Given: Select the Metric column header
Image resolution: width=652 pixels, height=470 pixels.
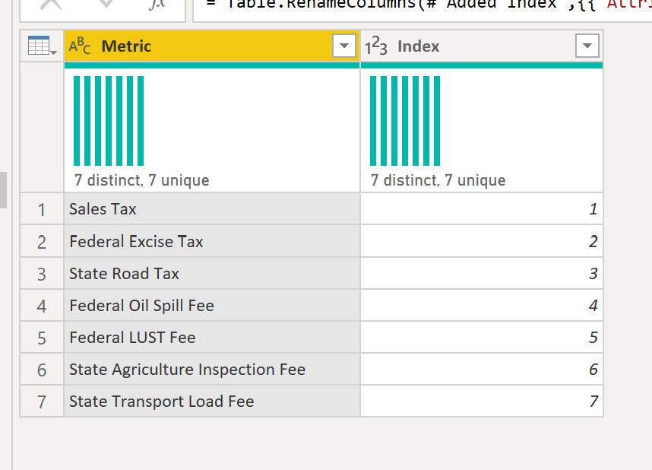Looking at the screenshot, I should point(212,46).
